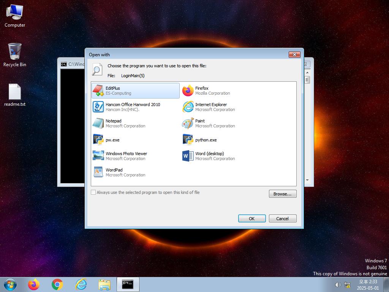
Task: Pick the Hancom Office Hanword 2010 icon
Action: [98, 107]
